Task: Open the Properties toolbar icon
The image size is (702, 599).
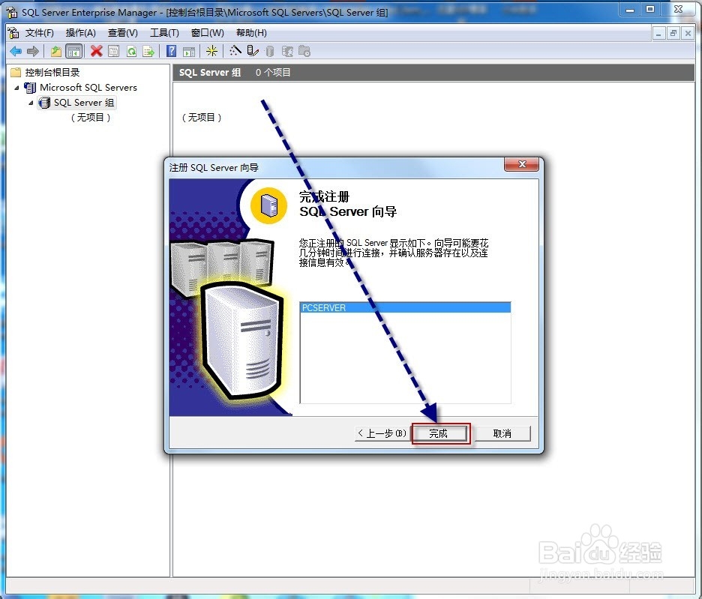Action: tap(114, 52)
